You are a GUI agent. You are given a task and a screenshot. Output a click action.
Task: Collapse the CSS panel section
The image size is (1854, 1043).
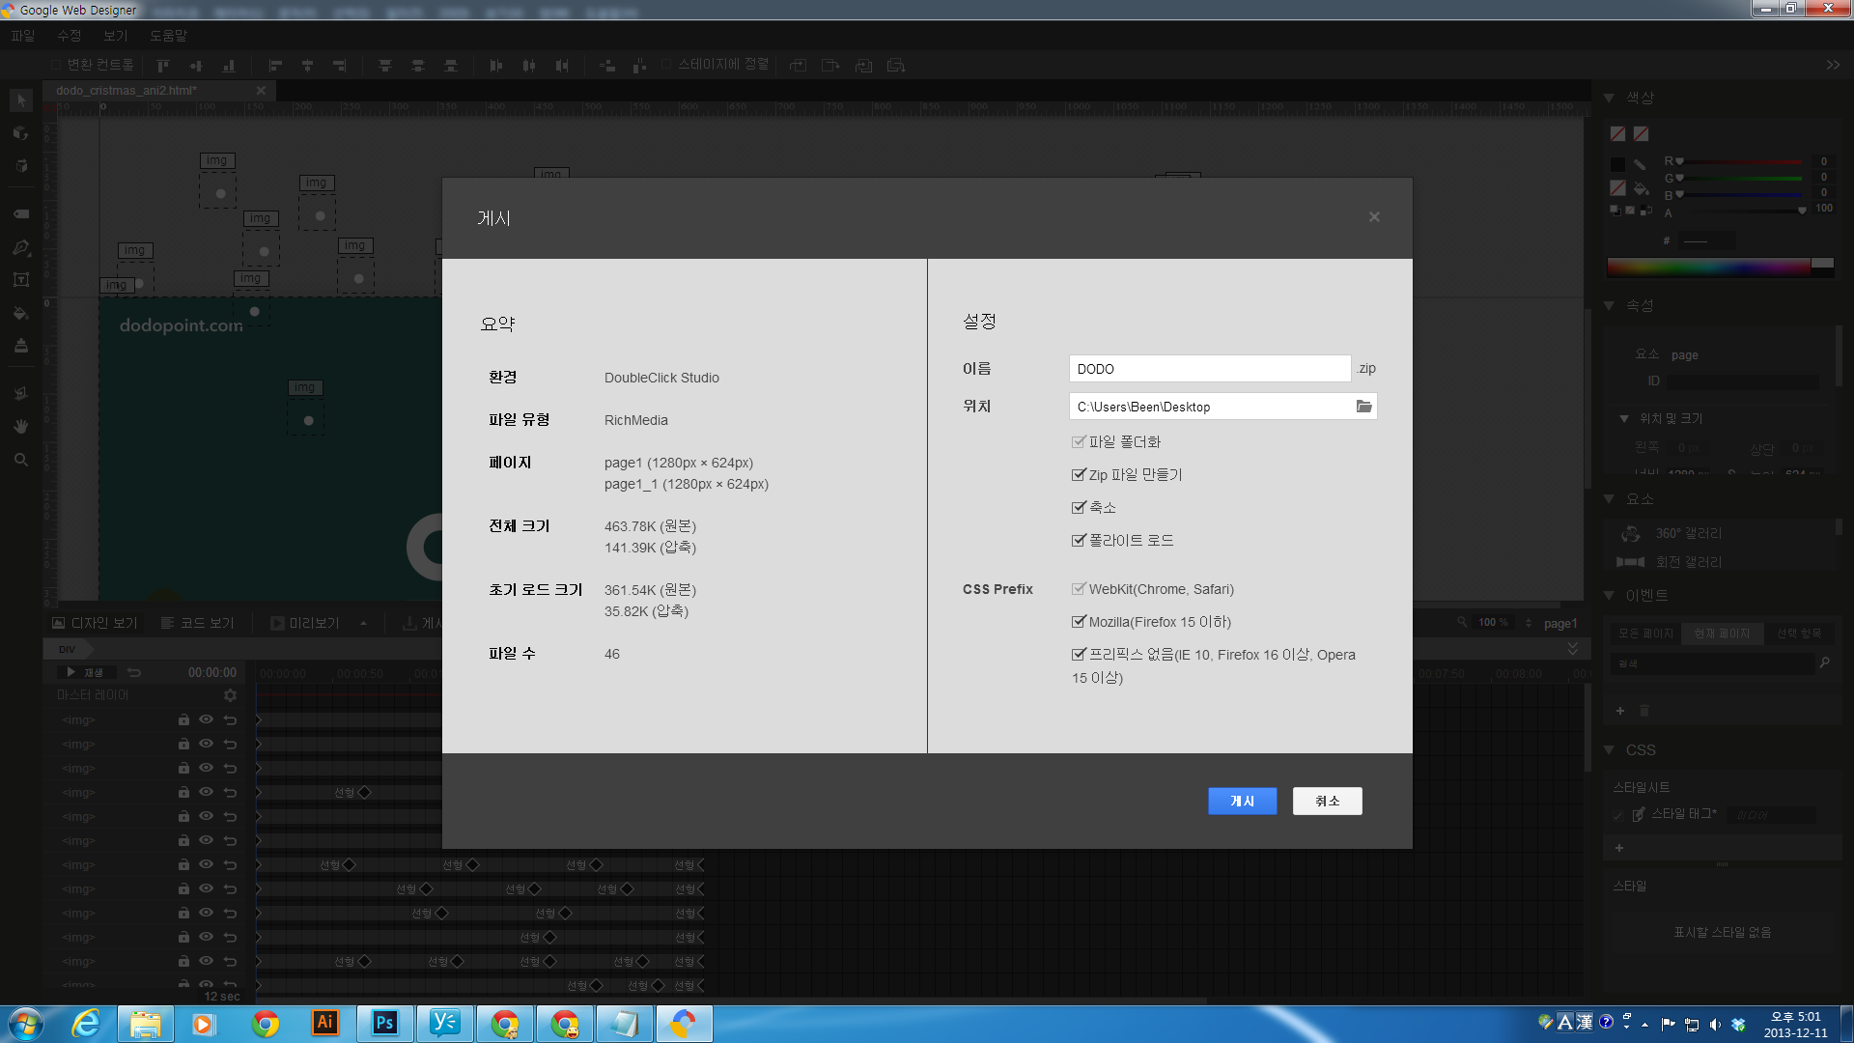click(x=1610, y=749)
